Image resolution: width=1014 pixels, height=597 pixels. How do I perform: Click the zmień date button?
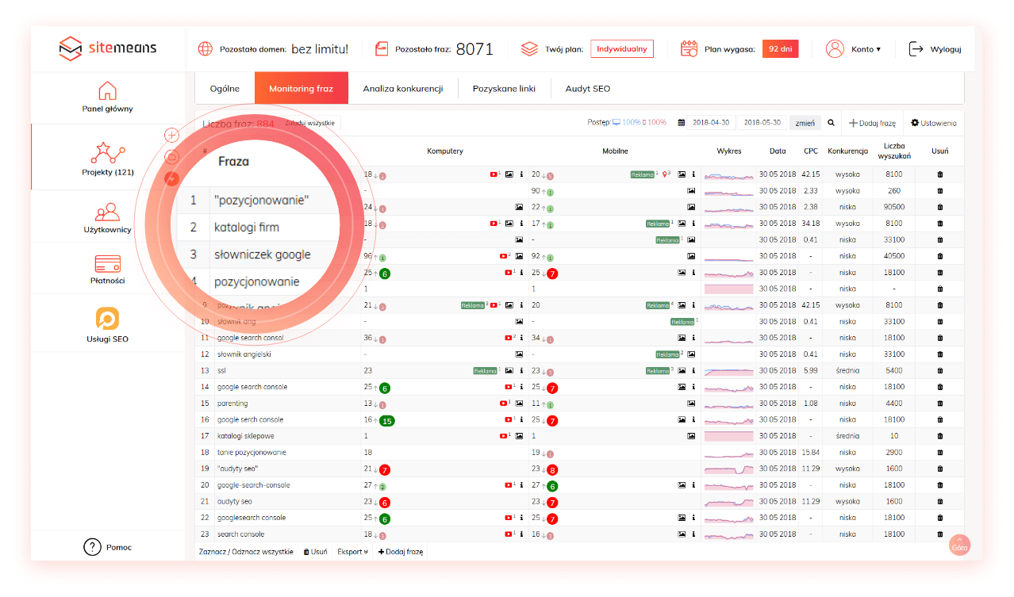(805, 123)
